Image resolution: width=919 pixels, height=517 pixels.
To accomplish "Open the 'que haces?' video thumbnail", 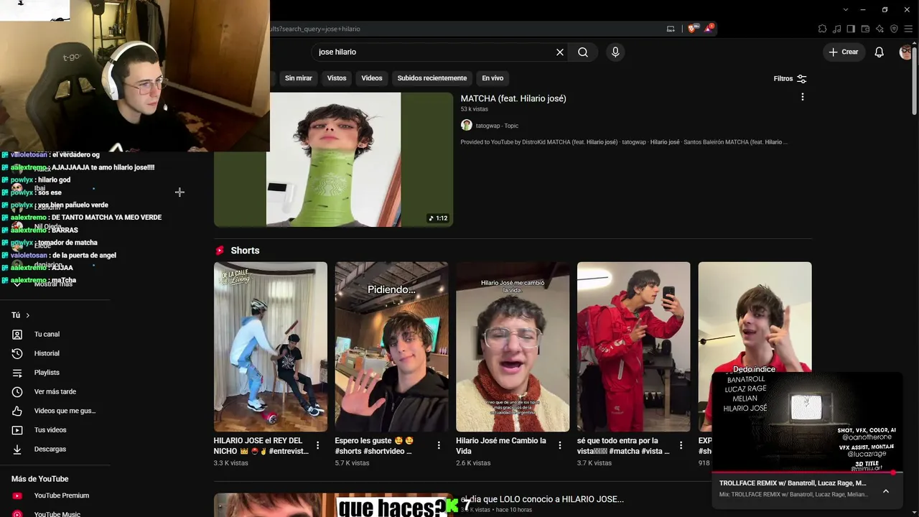I will [334, 505].
